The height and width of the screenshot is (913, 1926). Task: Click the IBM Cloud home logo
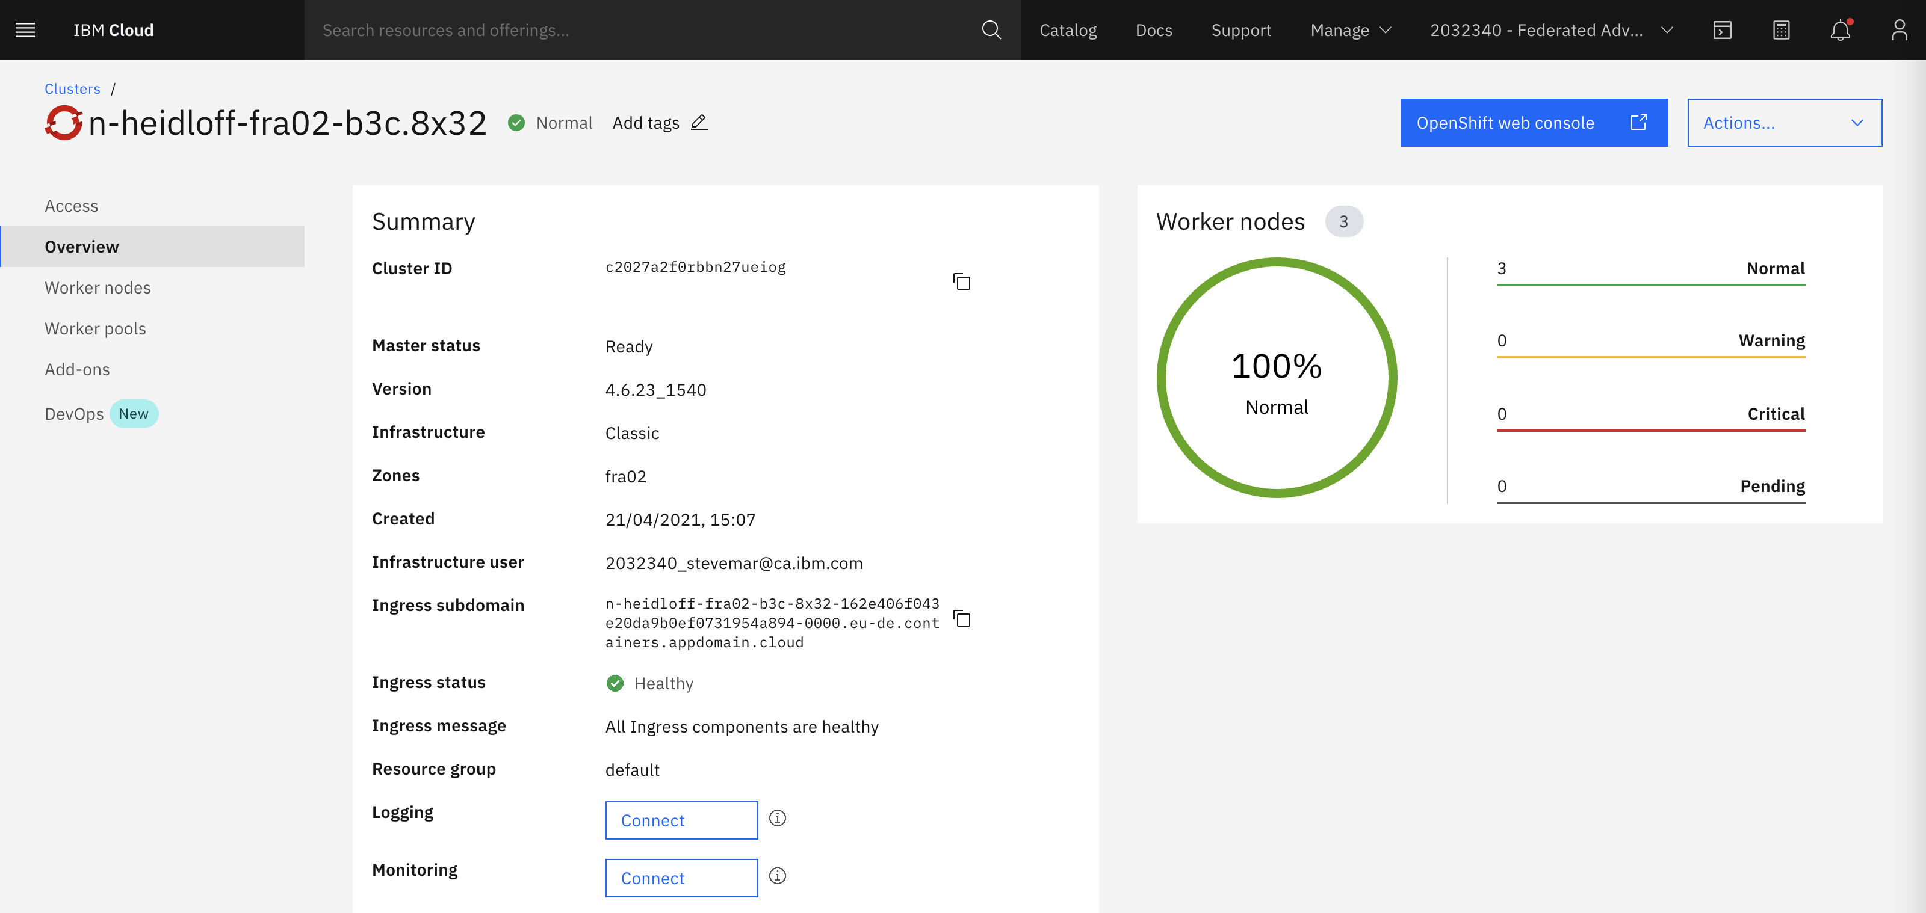(114, 30)
